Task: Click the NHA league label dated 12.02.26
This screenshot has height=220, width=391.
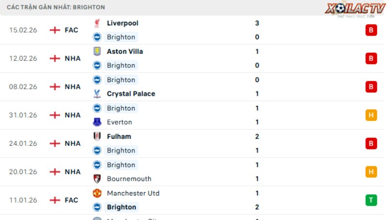Action: [x=72, y=58]
